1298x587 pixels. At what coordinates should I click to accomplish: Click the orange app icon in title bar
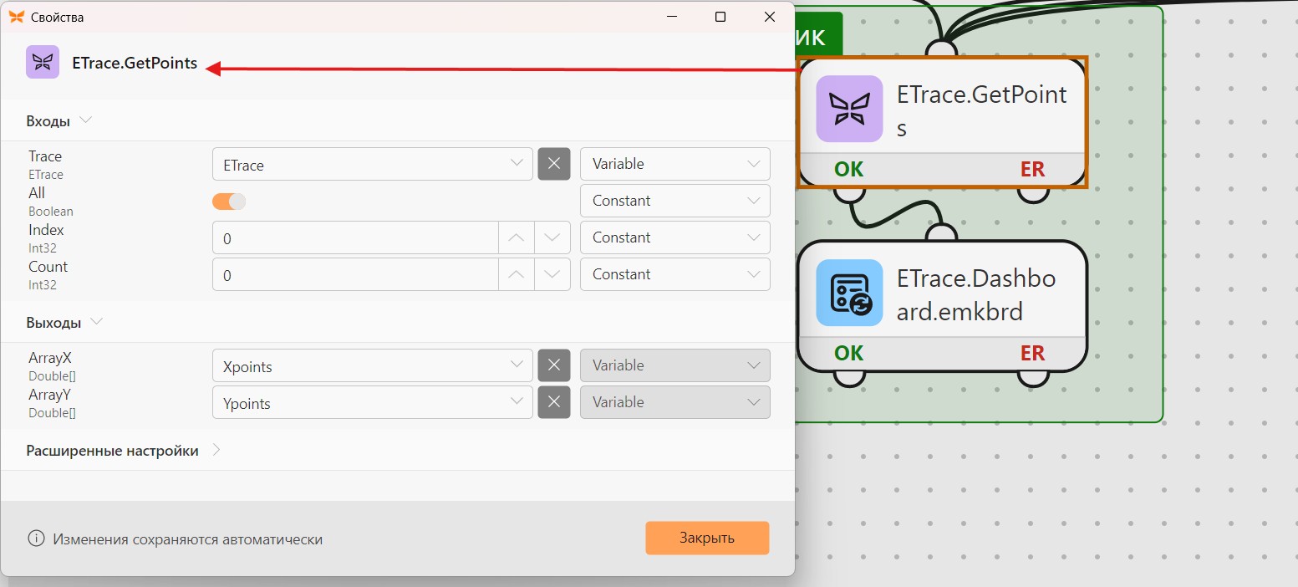(x=16, y=16)
